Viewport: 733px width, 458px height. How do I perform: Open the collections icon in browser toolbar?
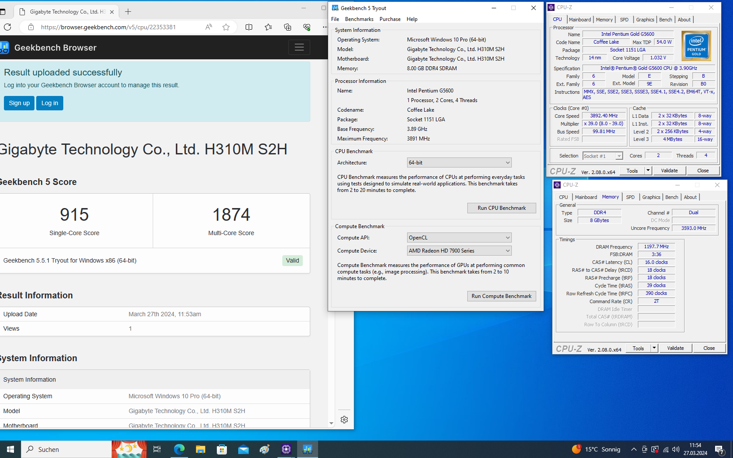tap(288, 27)
